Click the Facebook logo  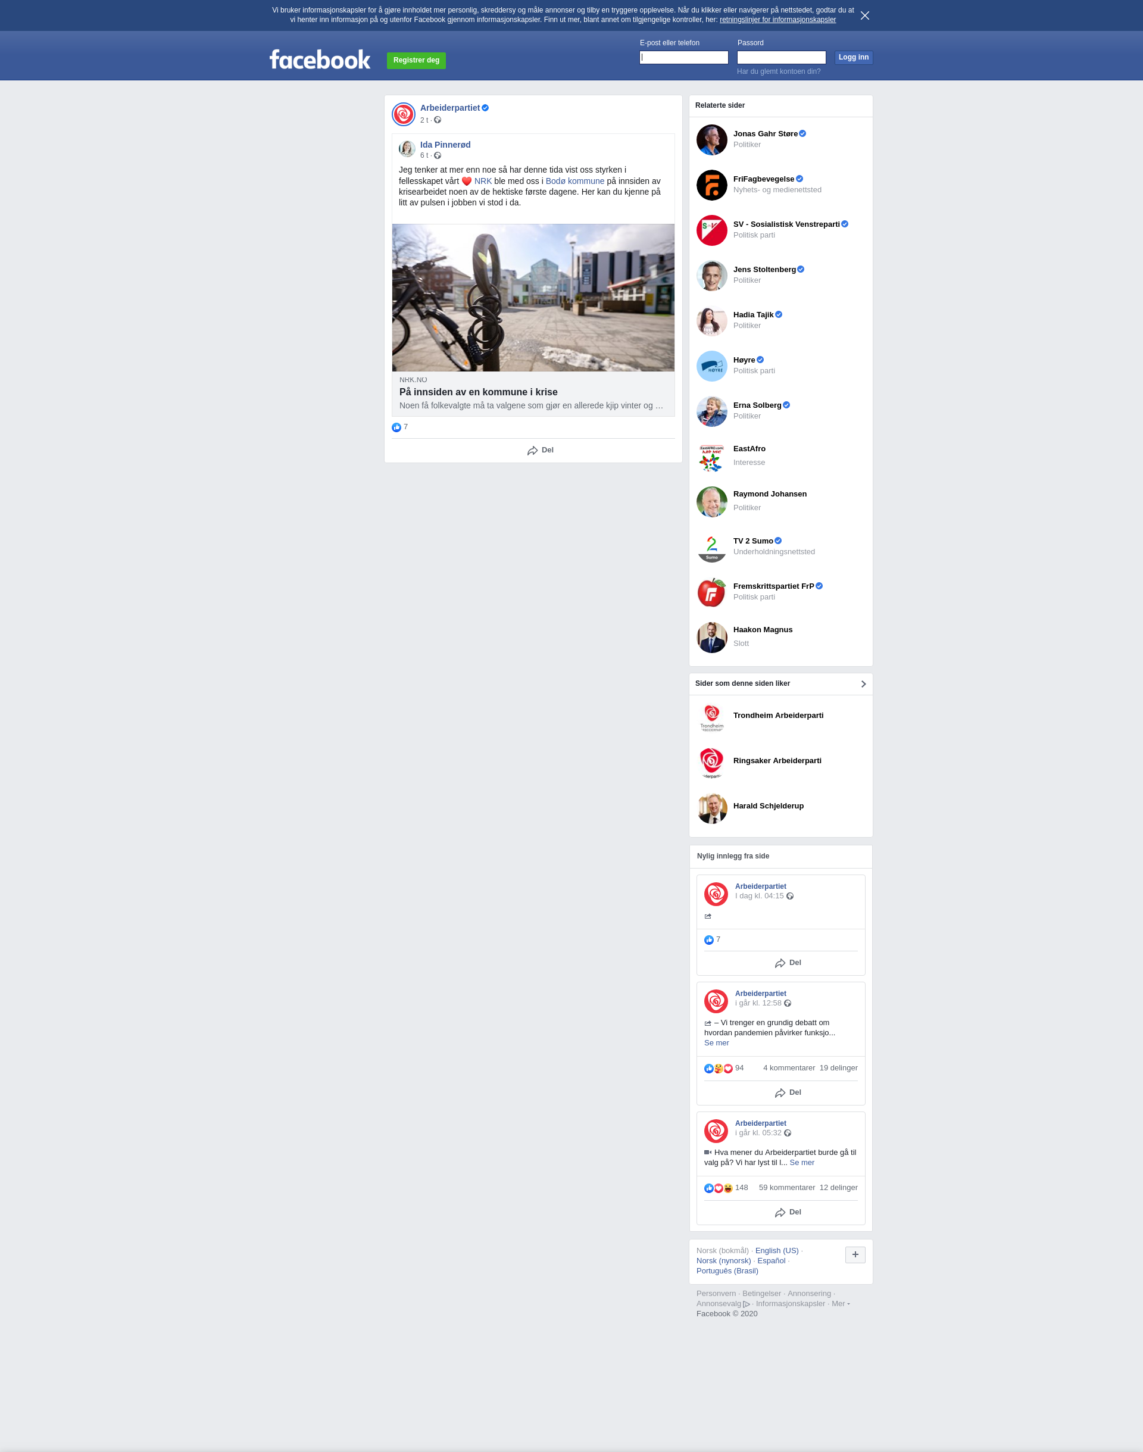tap(320, 60)
